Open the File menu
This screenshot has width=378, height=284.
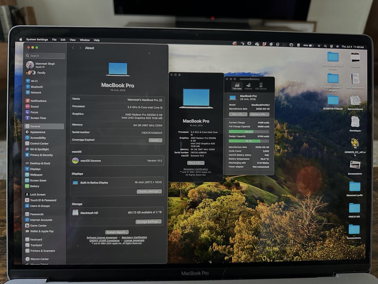(54, 40)
